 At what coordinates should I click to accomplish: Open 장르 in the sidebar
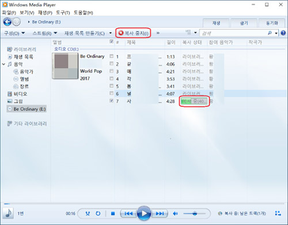coord(21,87)
